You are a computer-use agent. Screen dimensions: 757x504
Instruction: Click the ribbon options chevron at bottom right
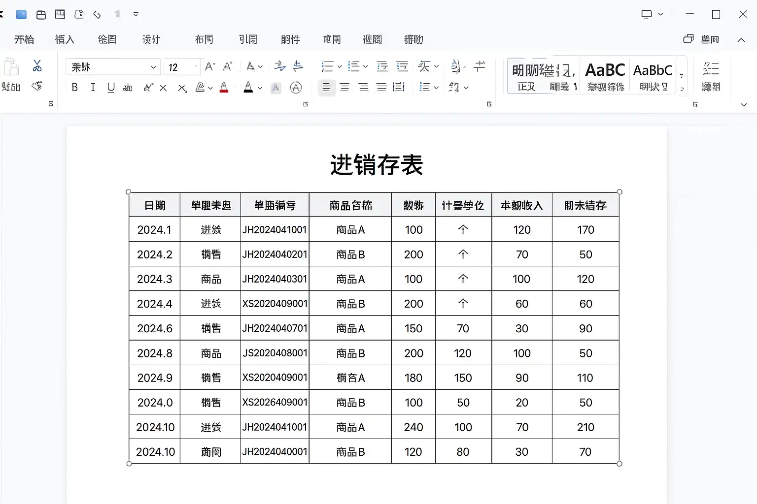tap(744, 104)
